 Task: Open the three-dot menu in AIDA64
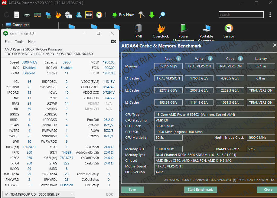(x=270, y=15)
